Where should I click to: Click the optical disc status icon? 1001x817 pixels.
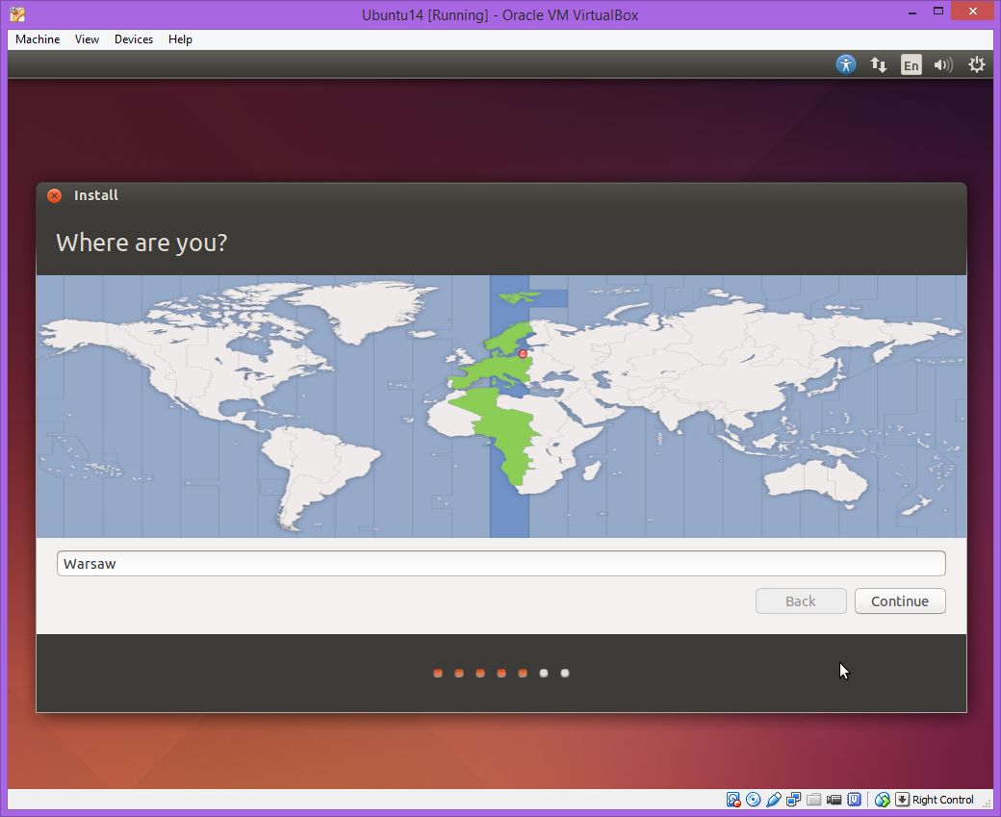click(754, 800)
